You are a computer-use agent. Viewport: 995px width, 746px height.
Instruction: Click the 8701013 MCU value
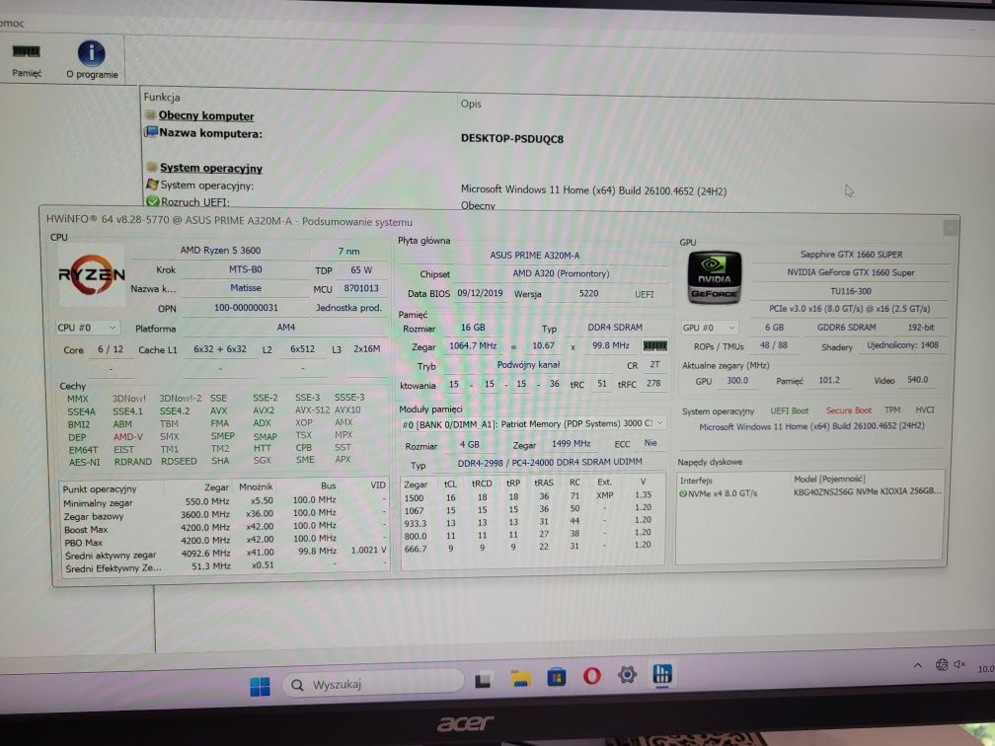click(361, 288)
